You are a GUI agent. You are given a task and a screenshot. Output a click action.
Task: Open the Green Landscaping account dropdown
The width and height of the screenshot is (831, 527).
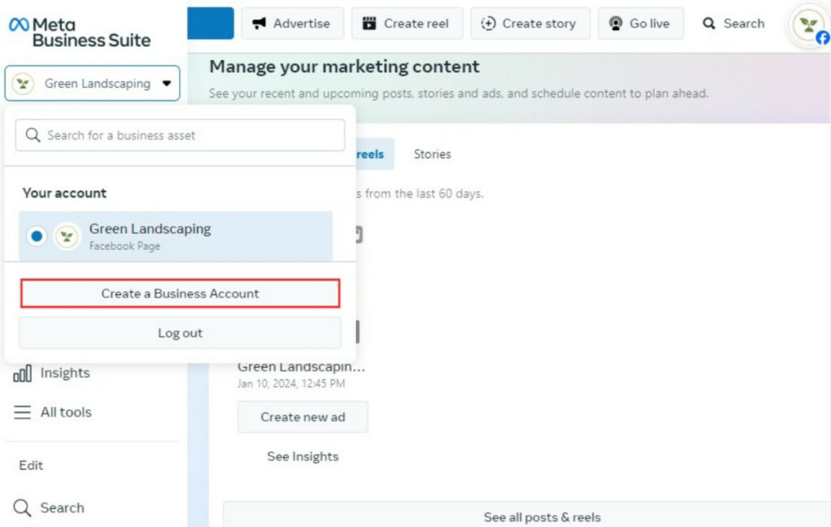(x=93, y=84)
